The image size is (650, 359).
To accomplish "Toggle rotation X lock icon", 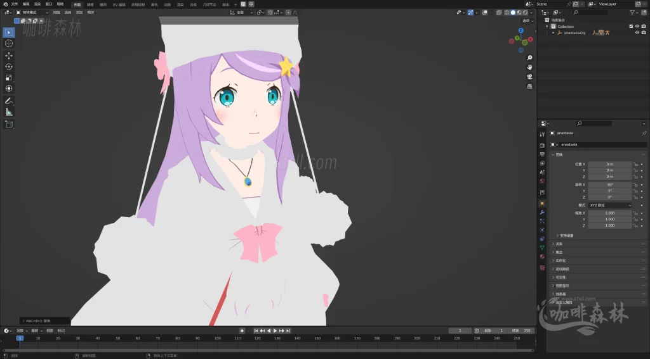I will coord(635,185).
